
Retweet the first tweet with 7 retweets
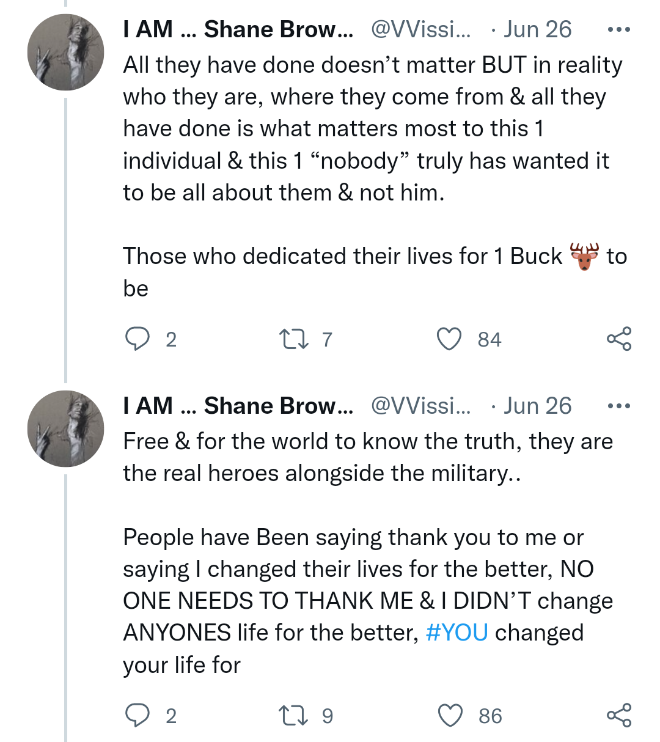click(293, 339)
